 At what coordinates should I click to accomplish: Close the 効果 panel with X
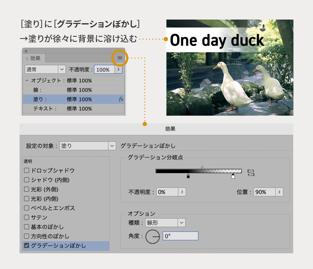[26, 51]
